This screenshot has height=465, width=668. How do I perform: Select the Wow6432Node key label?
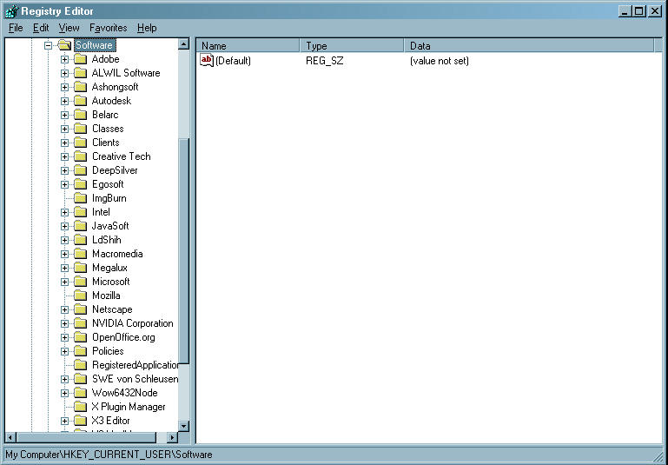pos(124,393)
